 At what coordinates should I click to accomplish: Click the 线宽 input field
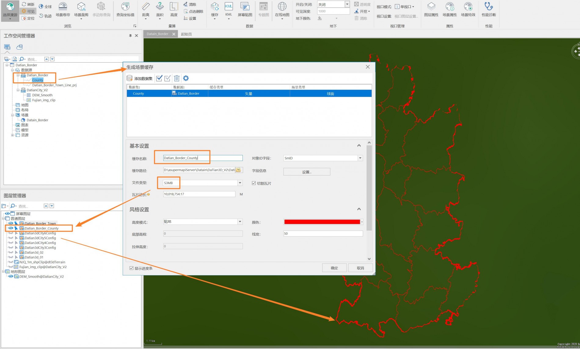pyautogui.click(x=323, y=234)
